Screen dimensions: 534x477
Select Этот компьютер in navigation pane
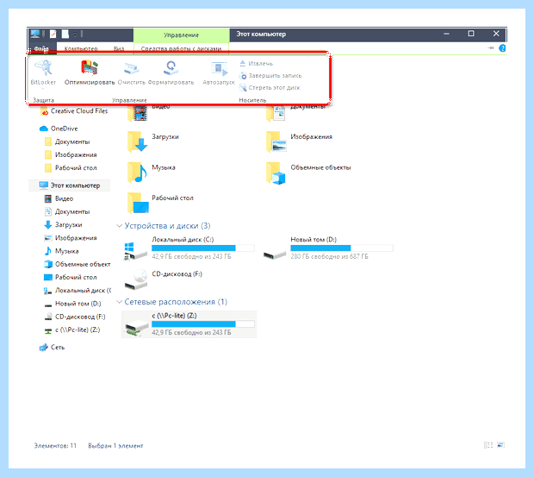click(70, 185)
